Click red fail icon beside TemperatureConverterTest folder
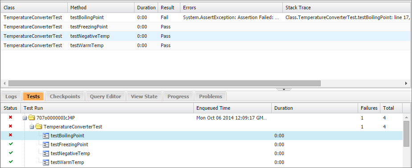This screenshot has height=168, width=412. click(11, 126)
